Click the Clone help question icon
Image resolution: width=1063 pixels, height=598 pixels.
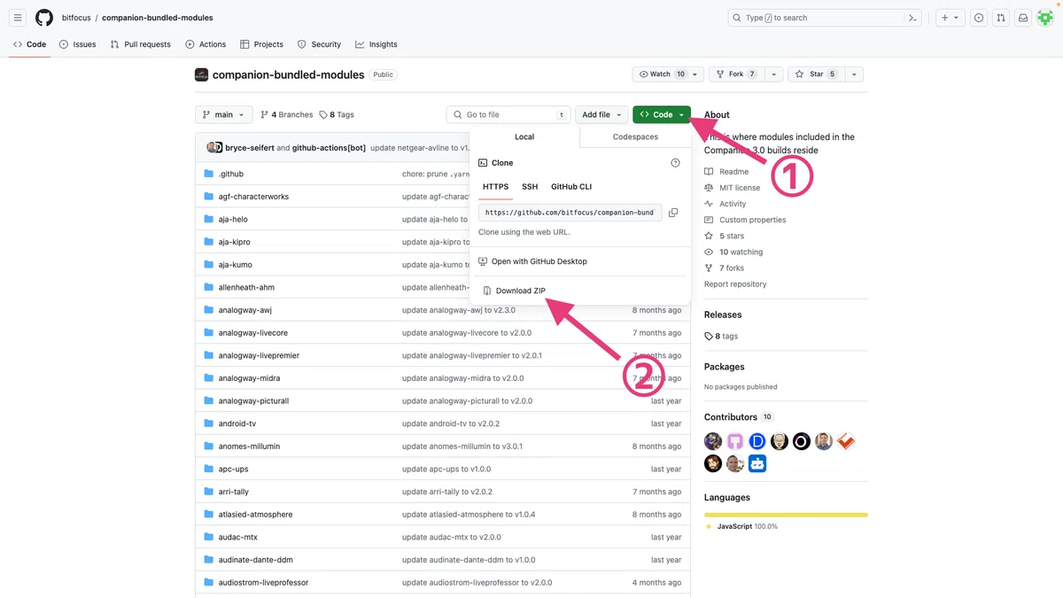[x=675, y=163]
